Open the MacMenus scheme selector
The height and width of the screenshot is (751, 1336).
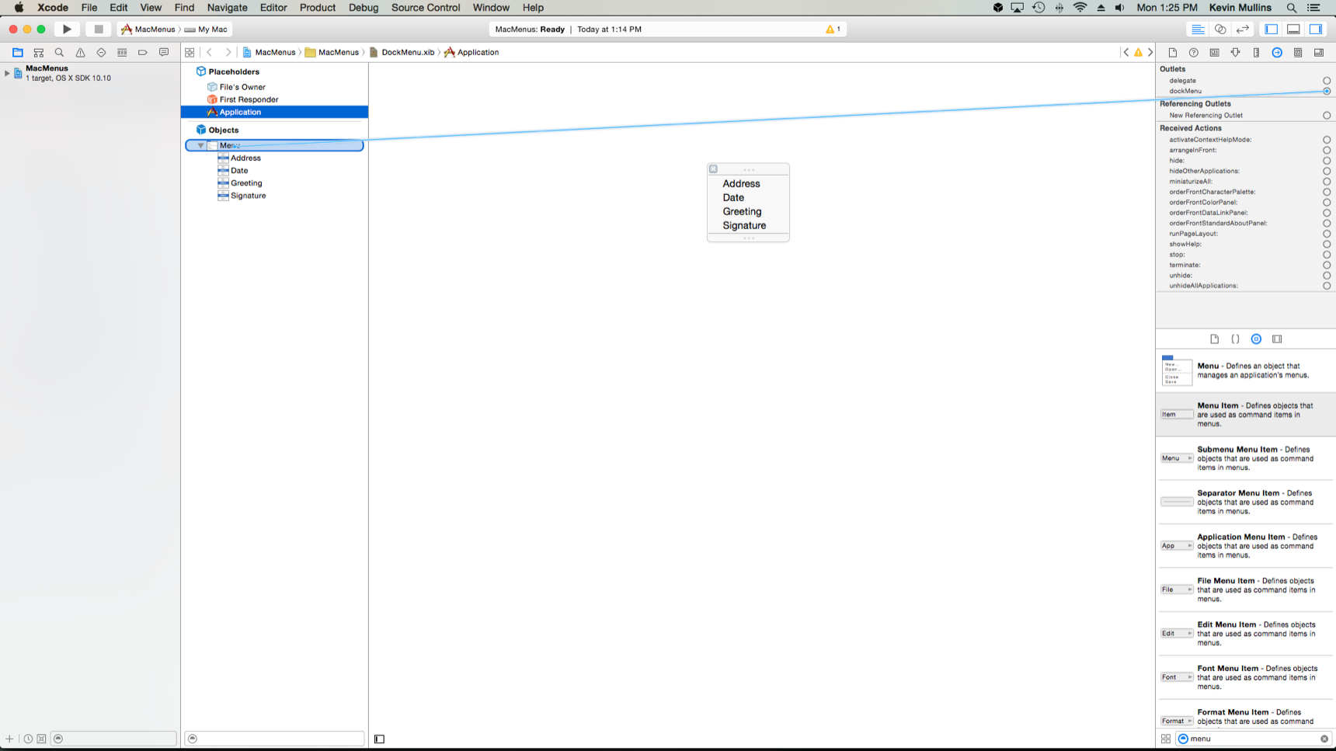point(148,30)
